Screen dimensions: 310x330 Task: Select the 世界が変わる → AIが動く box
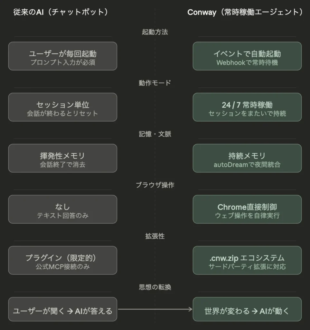tap(247, 309)
